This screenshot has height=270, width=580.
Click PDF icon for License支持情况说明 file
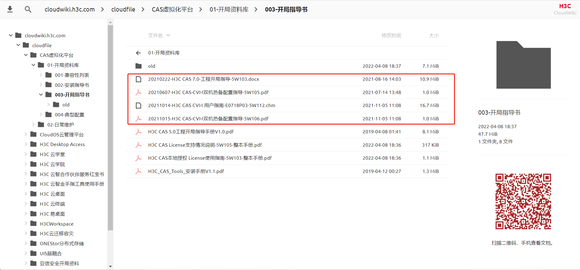[139, 145]
